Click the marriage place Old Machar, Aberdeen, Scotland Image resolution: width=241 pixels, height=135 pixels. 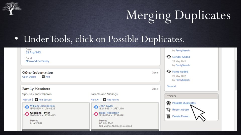click(115, 126)
